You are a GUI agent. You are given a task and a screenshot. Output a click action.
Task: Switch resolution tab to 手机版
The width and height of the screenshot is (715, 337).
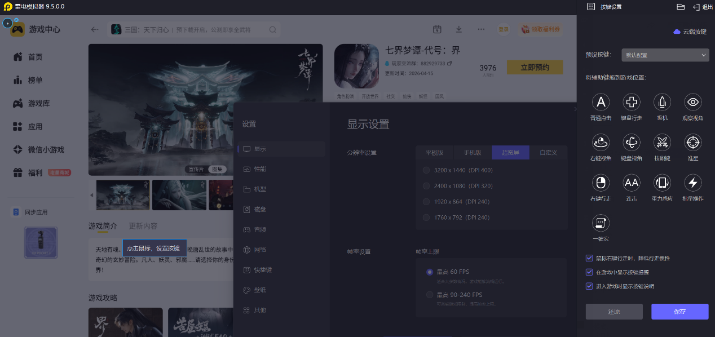click(x=473, y=153)
